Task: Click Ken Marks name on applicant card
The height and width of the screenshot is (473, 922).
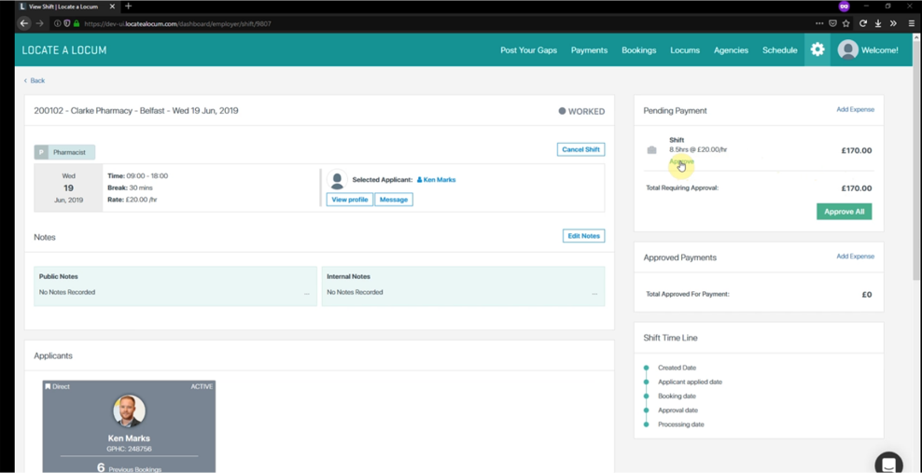Action: pyautogui.click(x=129, y=438)
